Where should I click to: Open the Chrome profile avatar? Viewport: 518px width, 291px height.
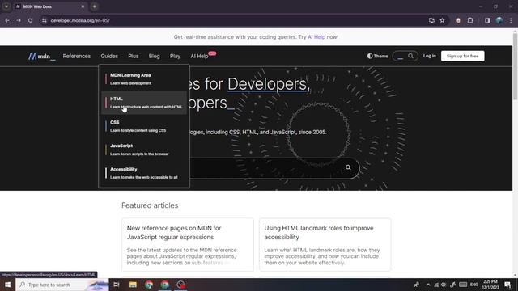coord(499,20)
